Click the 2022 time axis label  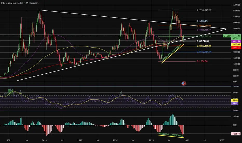tap(44, 140)
